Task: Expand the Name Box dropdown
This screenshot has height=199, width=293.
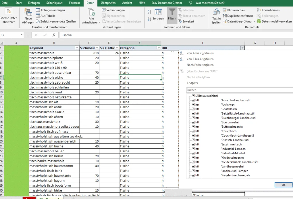Action: pyautogui.click(x=21, y=35)
